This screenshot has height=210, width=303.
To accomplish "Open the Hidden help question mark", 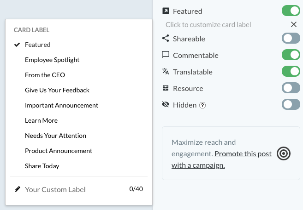I will pos(202,105).
